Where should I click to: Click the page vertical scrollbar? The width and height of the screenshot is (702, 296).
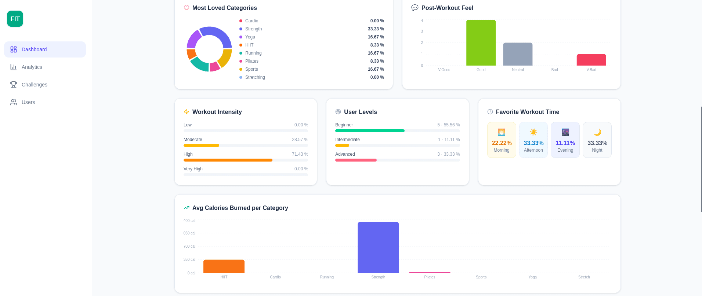point(701,159)
